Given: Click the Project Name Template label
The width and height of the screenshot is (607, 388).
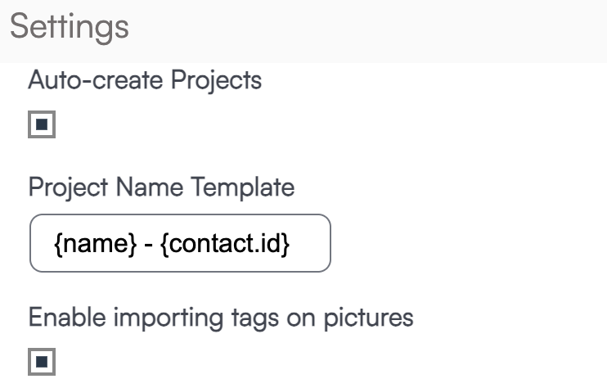Looking at the screenshot, I should [161, 188].
